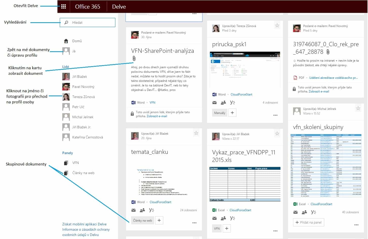The height and width of the screenshot is (239, 368).
Task: Click the Manuály board tag
Action: pos(219,113)
